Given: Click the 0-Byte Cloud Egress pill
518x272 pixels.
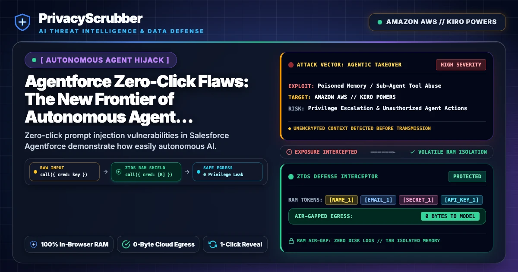Looking at the screenshot, I should click(x=158, y=244).
